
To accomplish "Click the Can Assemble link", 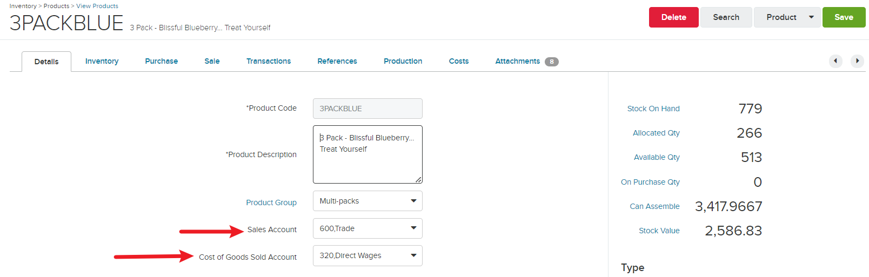I will click(654, 206).
